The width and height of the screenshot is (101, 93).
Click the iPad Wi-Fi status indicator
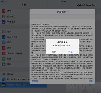(x=3, y=1)
